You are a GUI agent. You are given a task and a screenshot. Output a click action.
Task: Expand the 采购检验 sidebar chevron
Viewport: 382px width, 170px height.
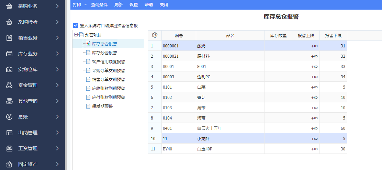coord(57,22)
